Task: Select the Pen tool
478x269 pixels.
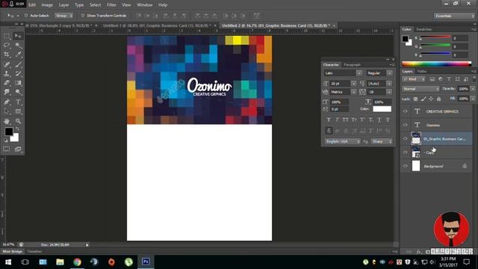Action: pos(7,102)
